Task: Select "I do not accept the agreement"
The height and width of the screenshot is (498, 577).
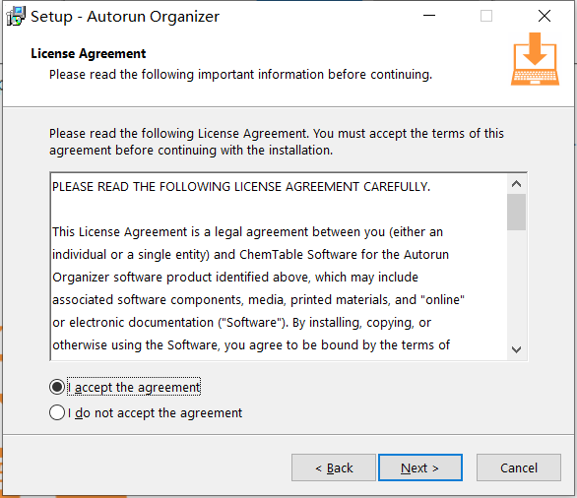Action: (57, 412)
